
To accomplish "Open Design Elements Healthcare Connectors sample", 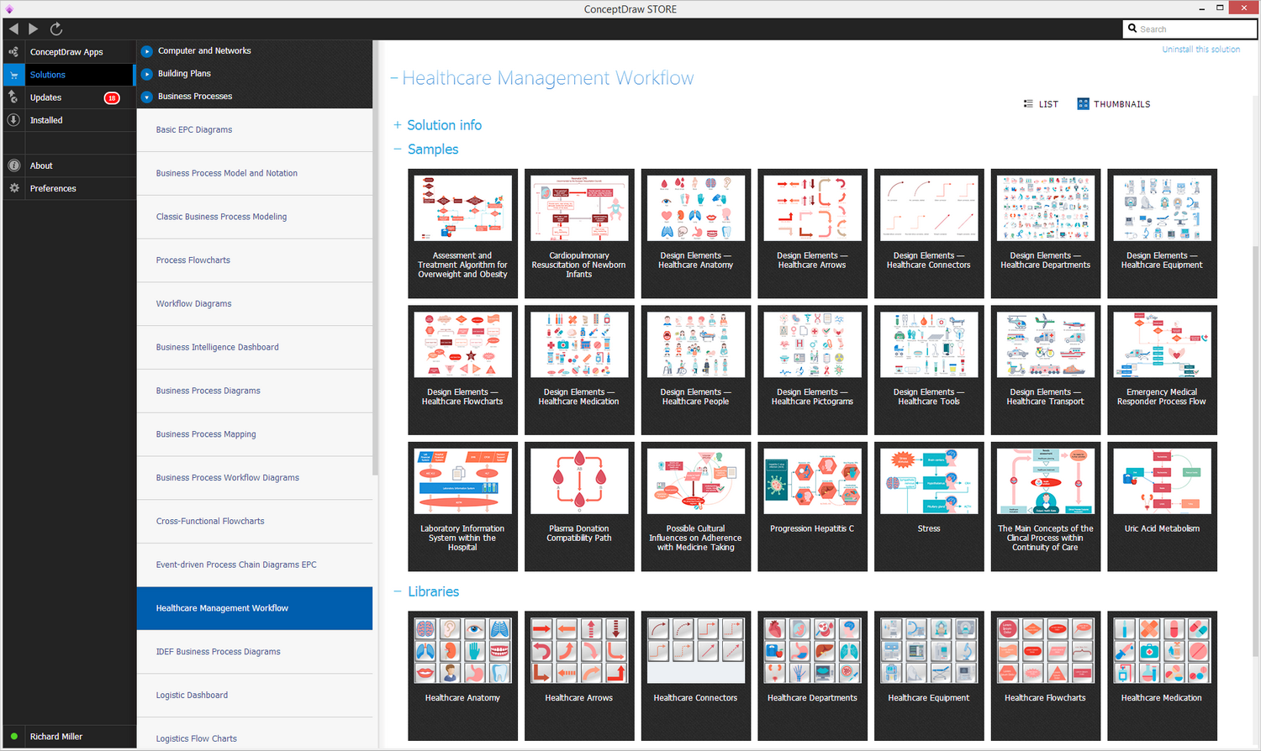I will [x=929, y=234].
